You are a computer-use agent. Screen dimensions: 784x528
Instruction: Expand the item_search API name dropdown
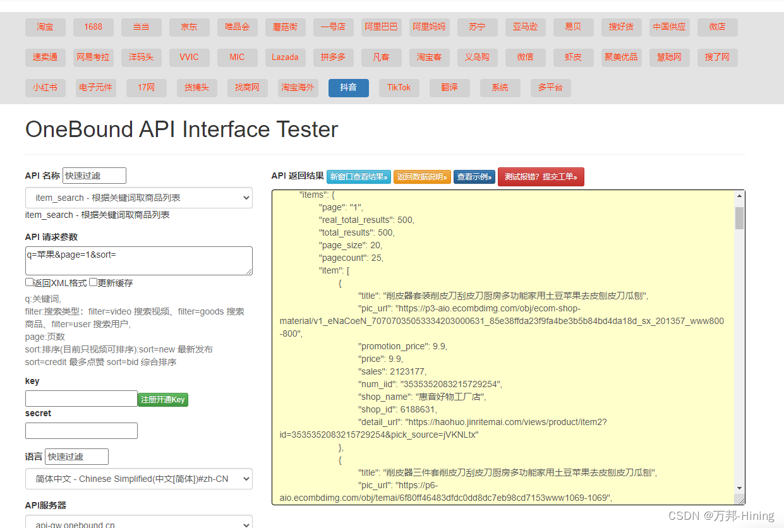coord(139,198)
